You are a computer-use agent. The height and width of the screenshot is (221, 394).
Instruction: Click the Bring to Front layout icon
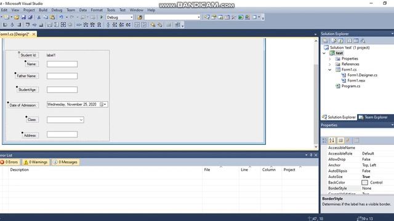click(153, 25)
